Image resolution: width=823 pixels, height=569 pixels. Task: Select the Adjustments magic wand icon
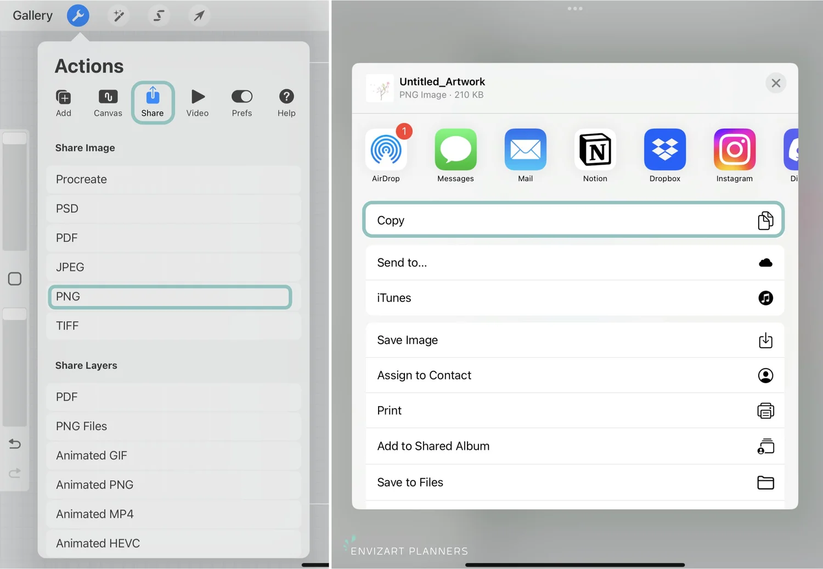[x=119, y=15]
